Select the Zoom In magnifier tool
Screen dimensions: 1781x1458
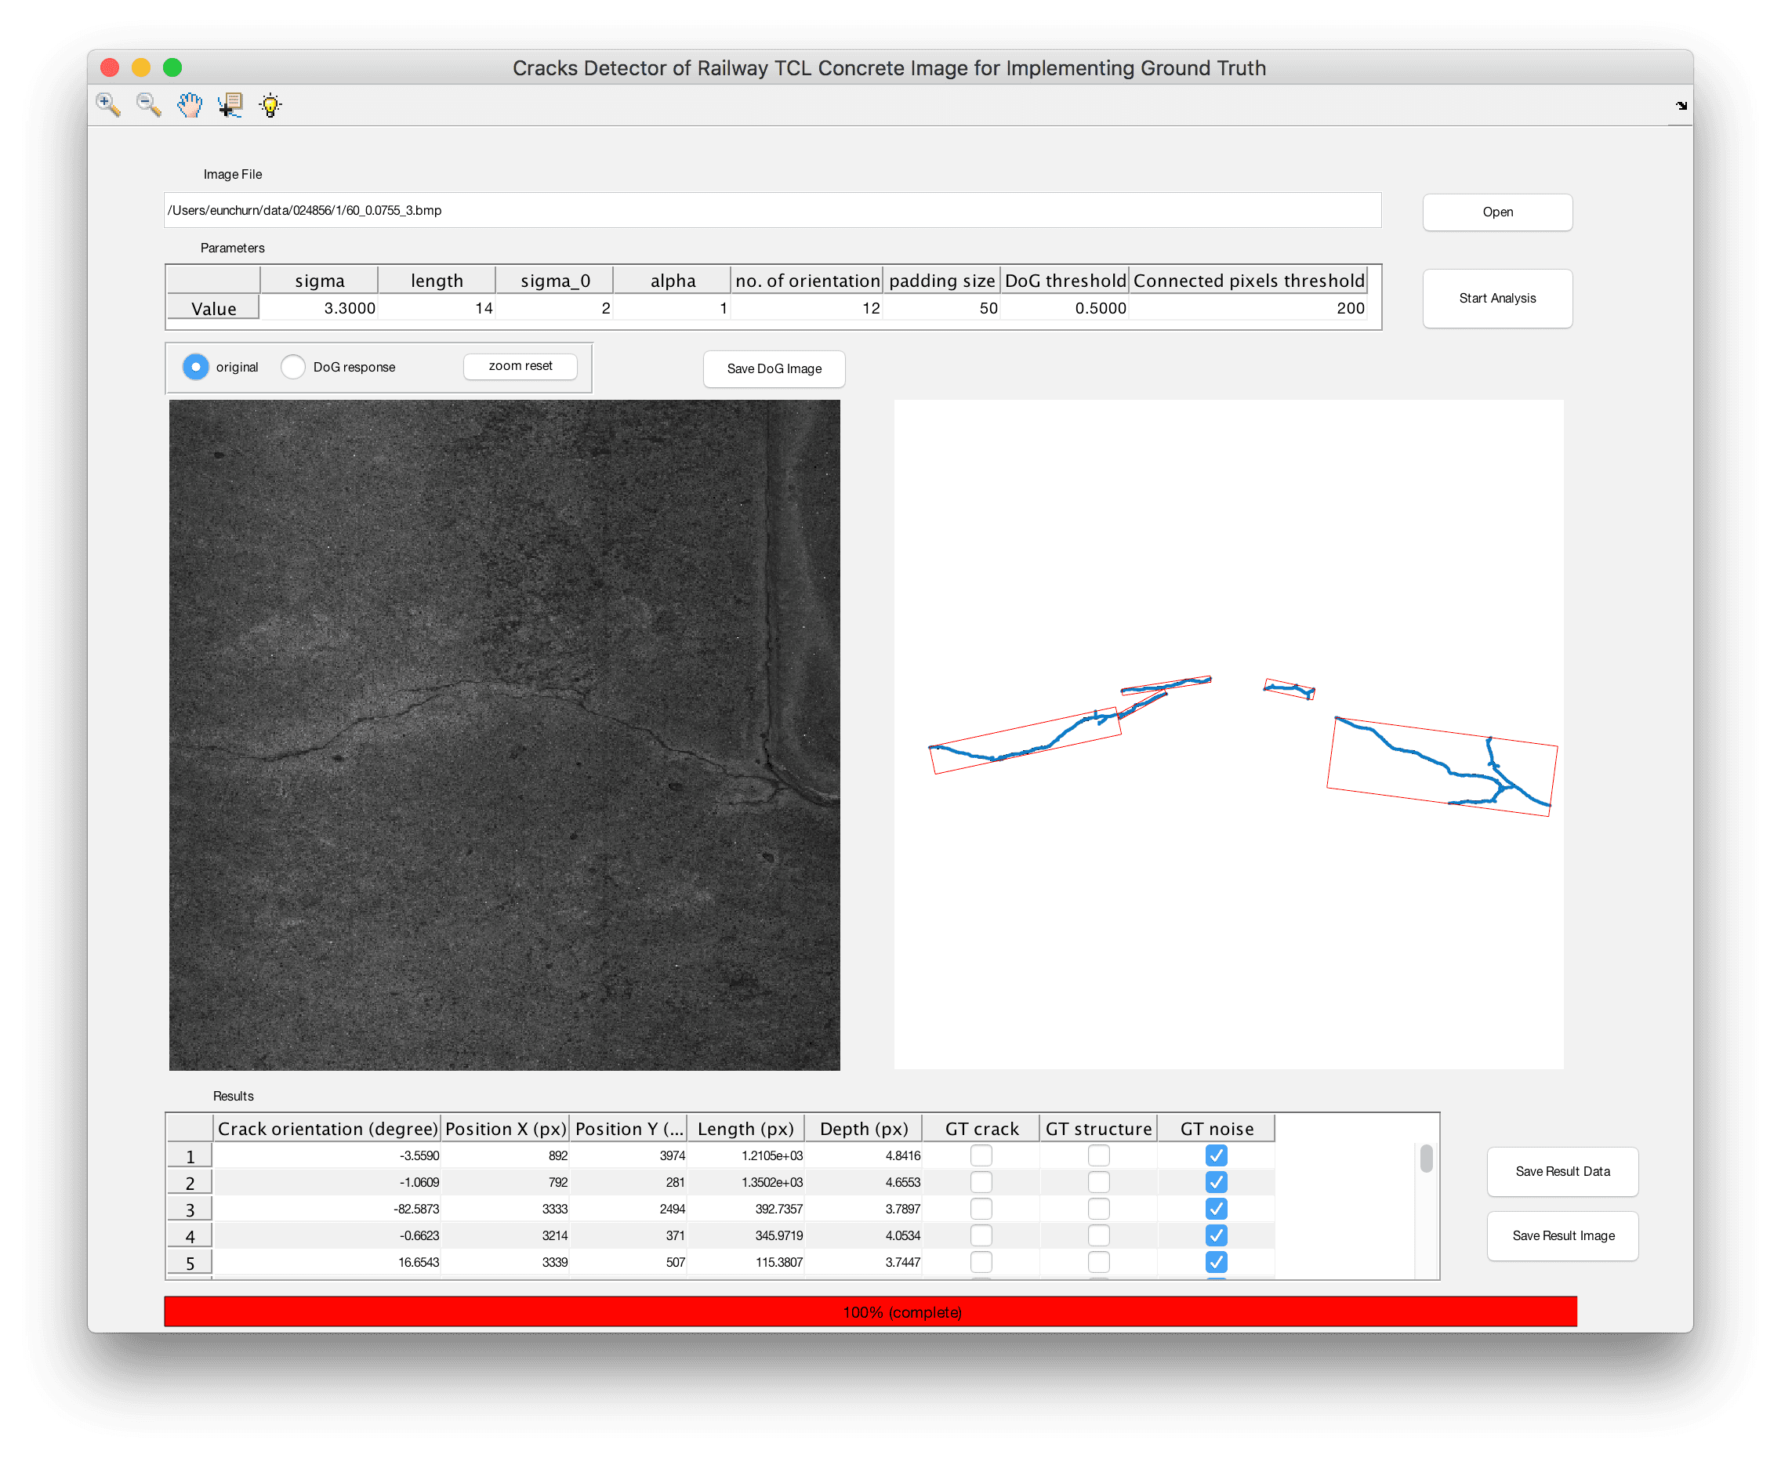click(108, 105)
